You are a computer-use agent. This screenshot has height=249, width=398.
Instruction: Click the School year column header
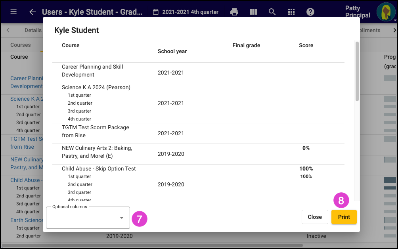[172, 51]
